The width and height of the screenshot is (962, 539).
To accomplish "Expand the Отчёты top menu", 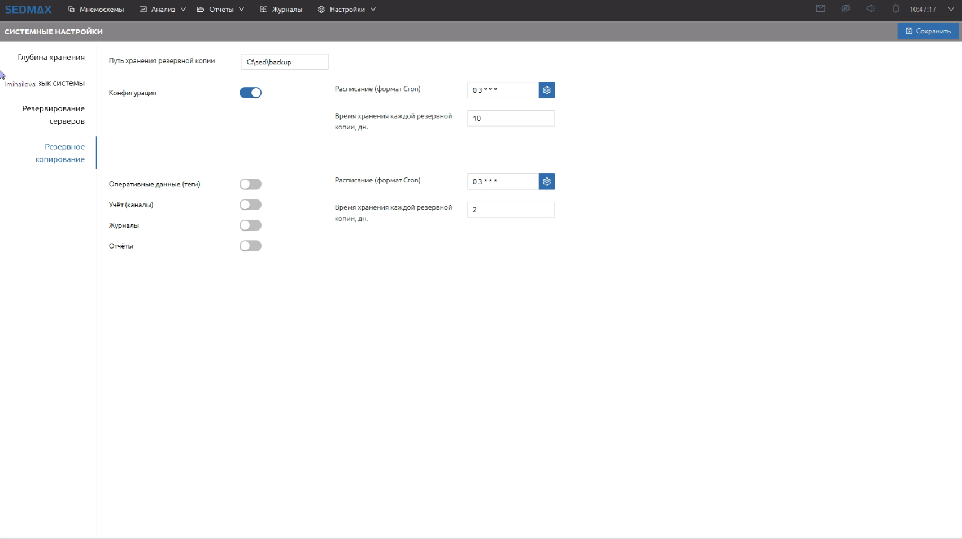I will 221,10.
